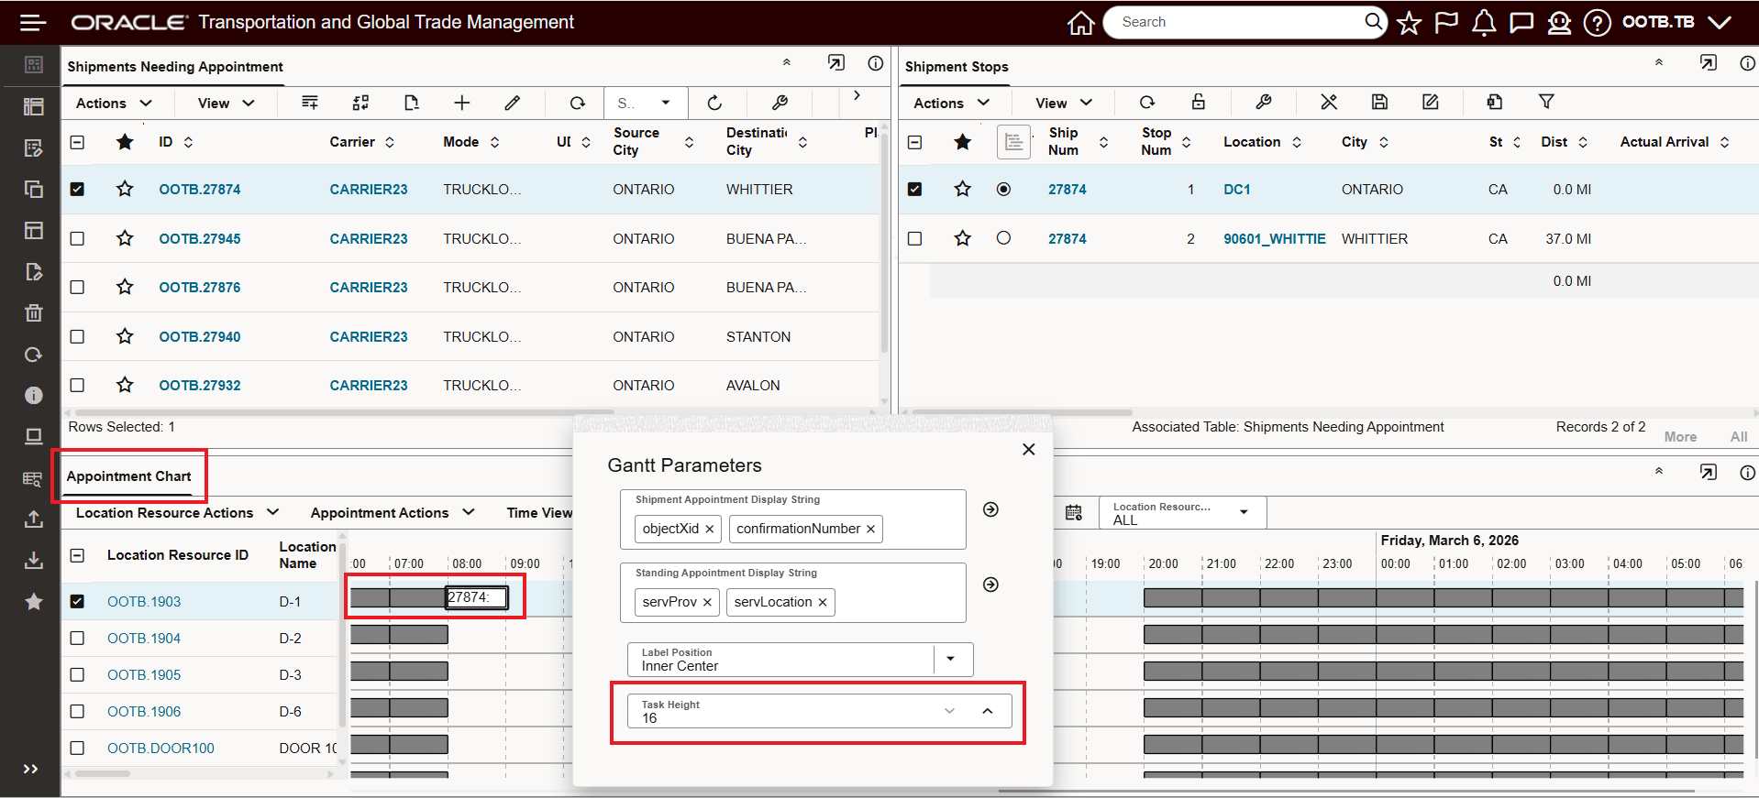Open resource link OOTB.DOOR100
The height and width of the screenshot is (798, 1759).
(160, 748)
